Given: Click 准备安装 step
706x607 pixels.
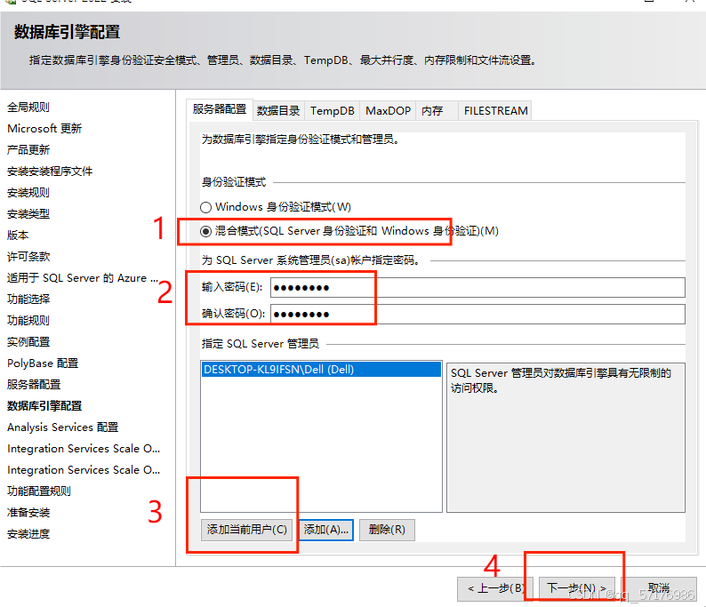Looking at the screenshot, I should tap(28, 513).
